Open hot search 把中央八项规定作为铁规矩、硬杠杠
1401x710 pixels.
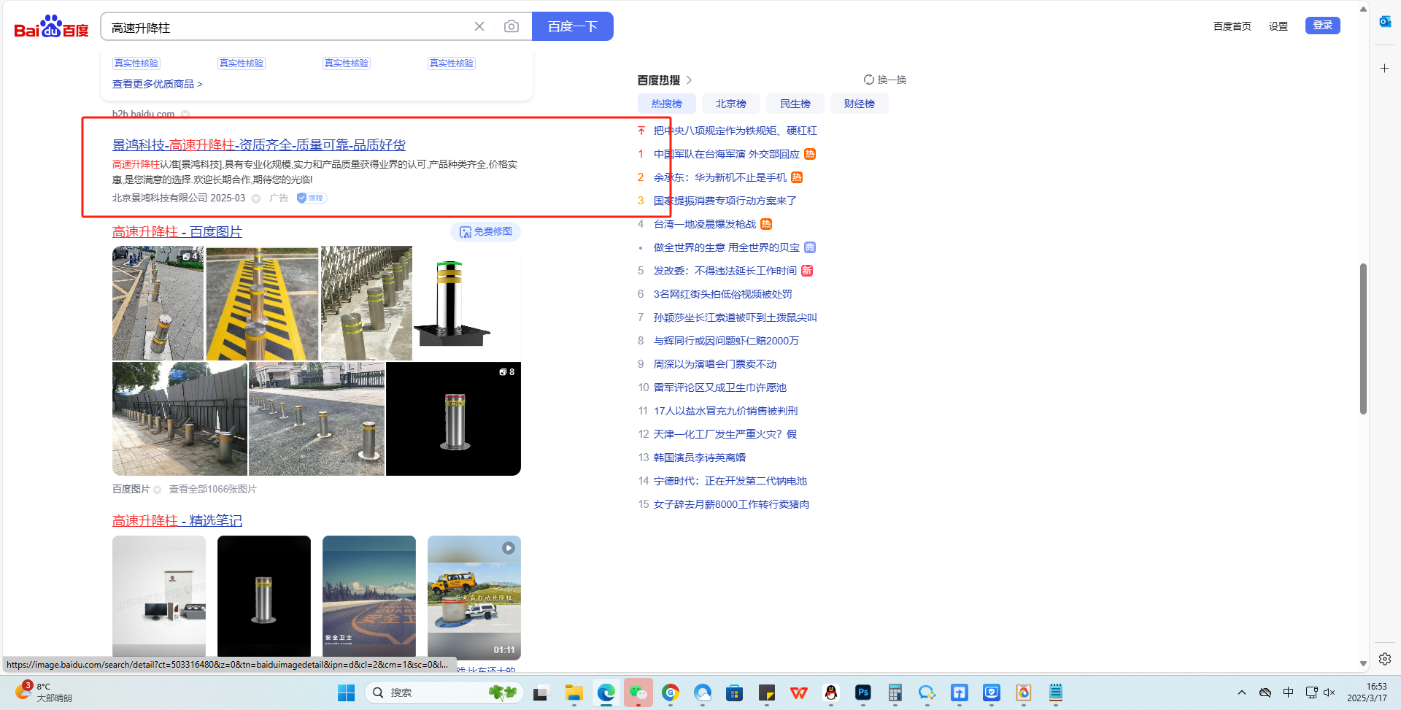pos(736,131)
